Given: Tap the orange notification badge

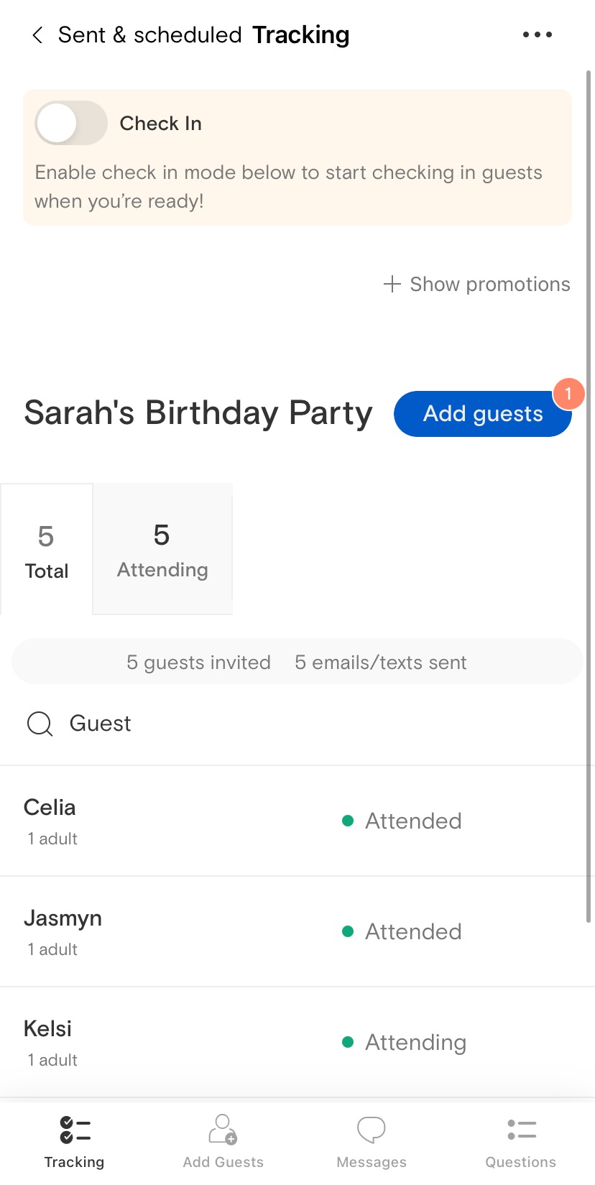Looking at the screenshot, I should (x=568, y=394).
